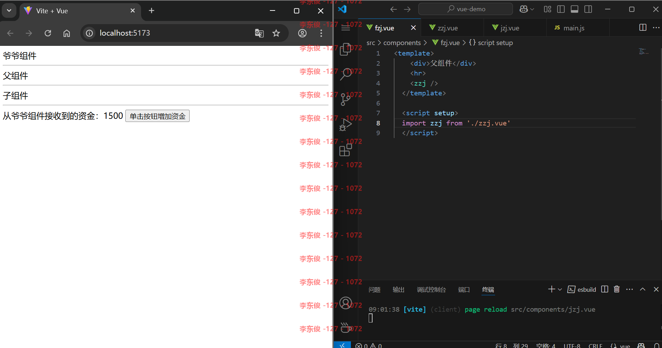Show errors and warnings count
Image resolution: width=662 pixels, height=348 pixels.
pos(369,345)
